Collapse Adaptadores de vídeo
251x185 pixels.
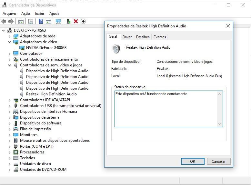pyautogui.click(x=10, y=42)
